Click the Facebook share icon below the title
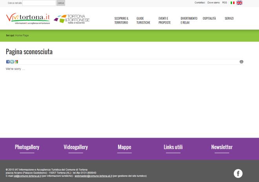The image size is (259, 182). [x=8, y=62]
